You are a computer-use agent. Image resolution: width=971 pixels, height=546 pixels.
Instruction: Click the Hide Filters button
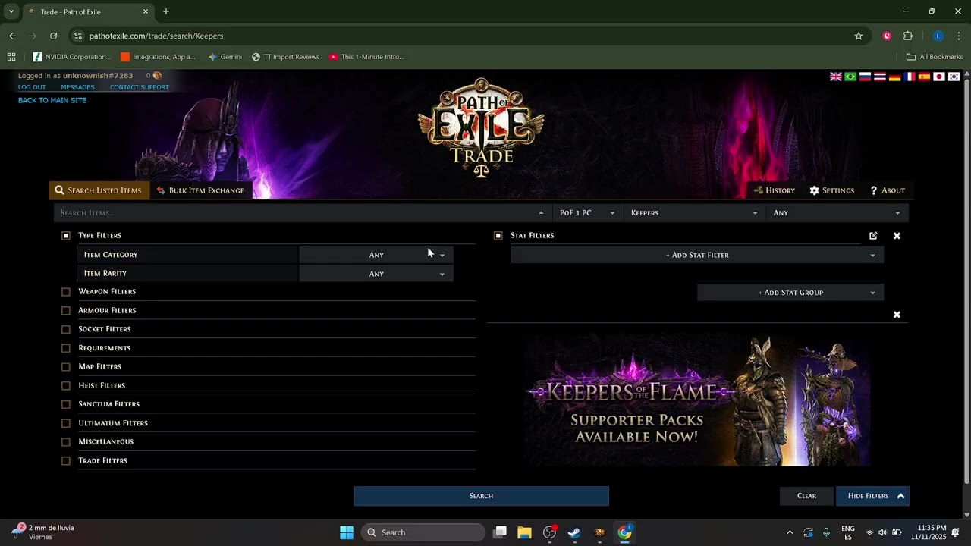coord(872,496)
